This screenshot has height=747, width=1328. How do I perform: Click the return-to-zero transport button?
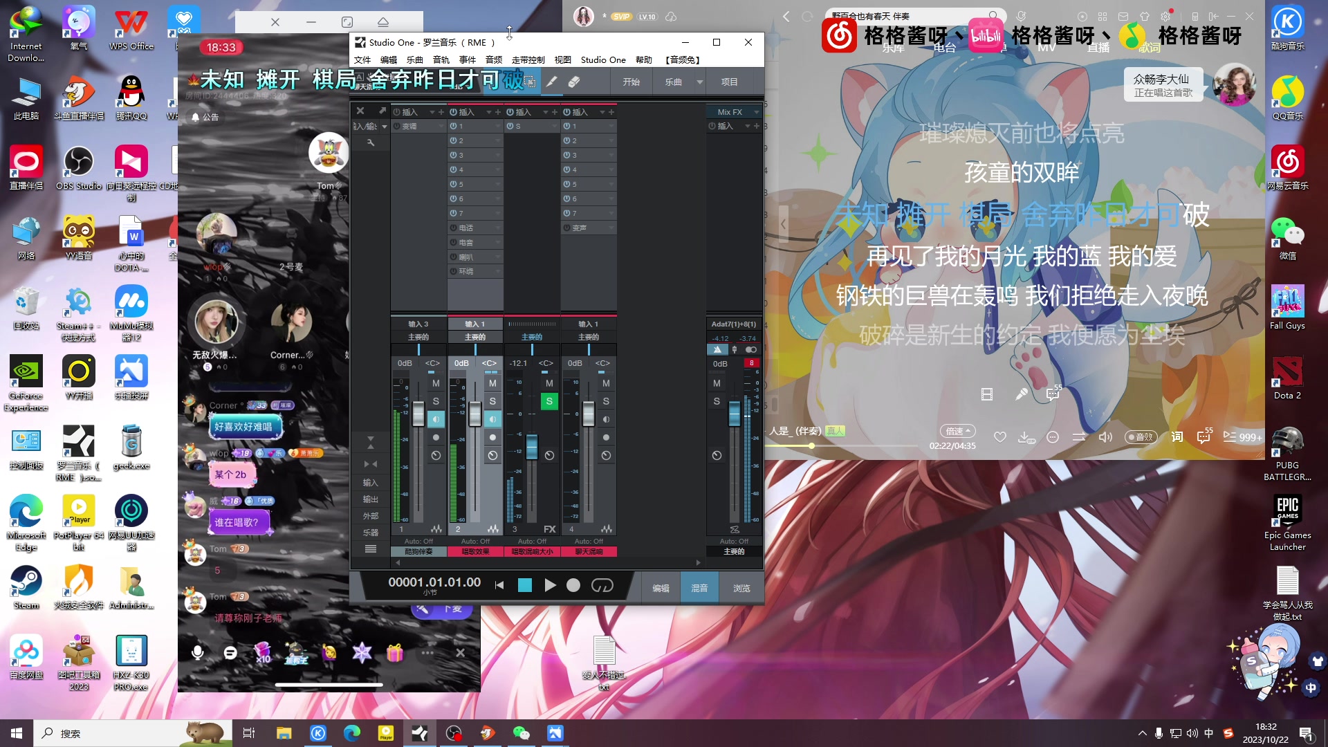point(499,585)
